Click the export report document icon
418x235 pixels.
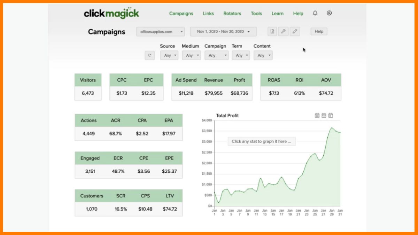[x=272, y=32]
